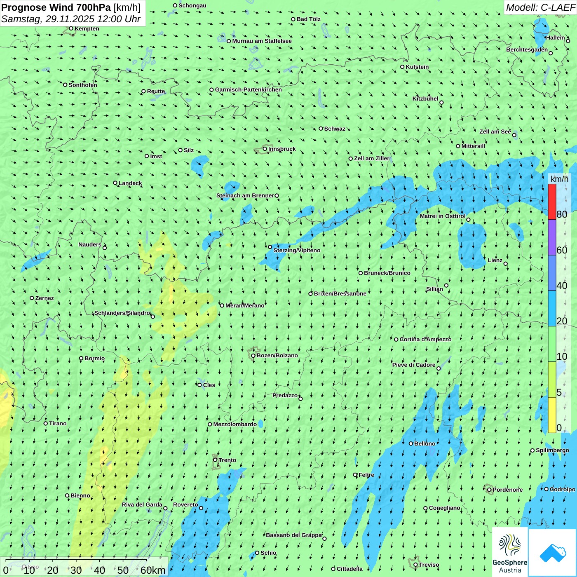Click the cyan 20 km/h legend band

[552, 309]
